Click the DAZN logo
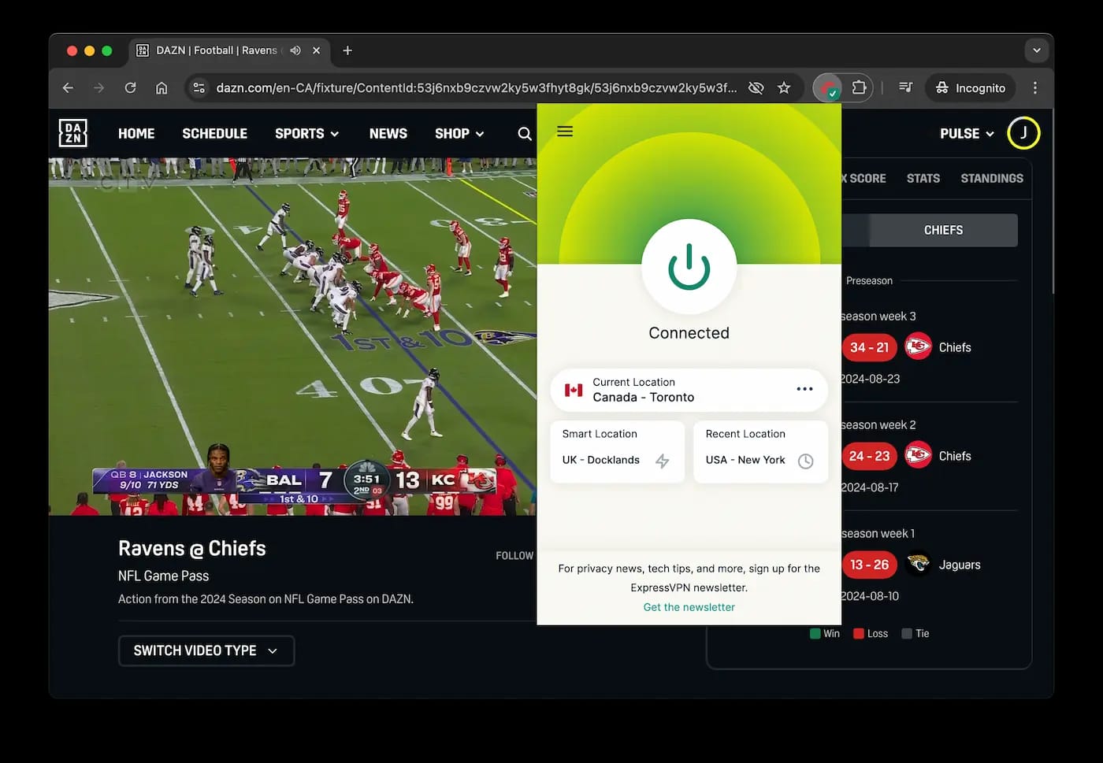Screen dimensions: 1103x763 coord(72,133)
